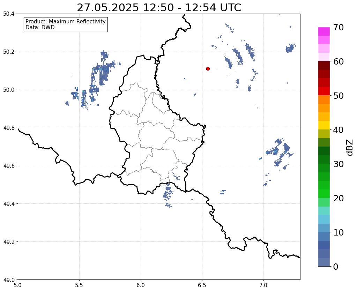
Task: Click the y-axis latitude label 49.0
Action: 9,280
